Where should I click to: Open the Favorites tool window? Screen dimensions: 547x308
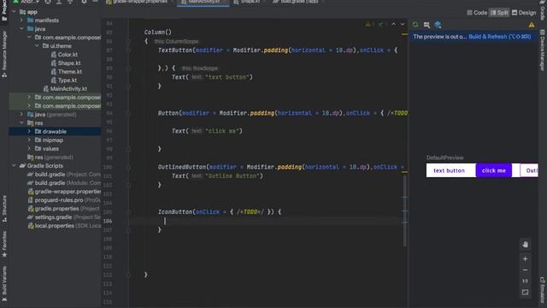click(x=4, y=244)
